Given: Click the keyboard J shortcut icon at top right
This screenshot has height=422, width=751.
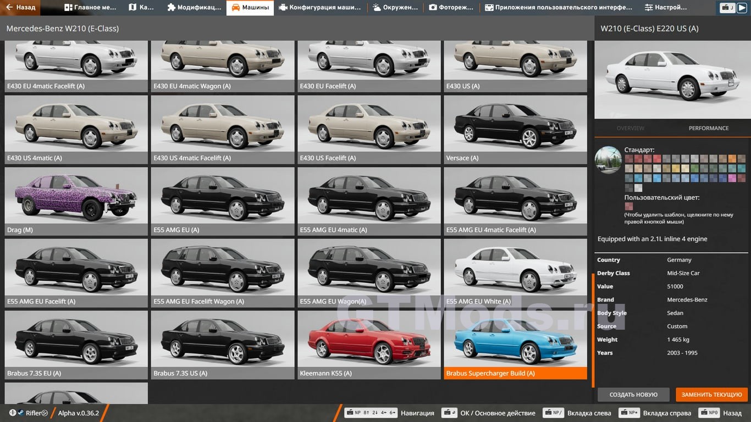Looking at the screenshot, I should [727, 8].
